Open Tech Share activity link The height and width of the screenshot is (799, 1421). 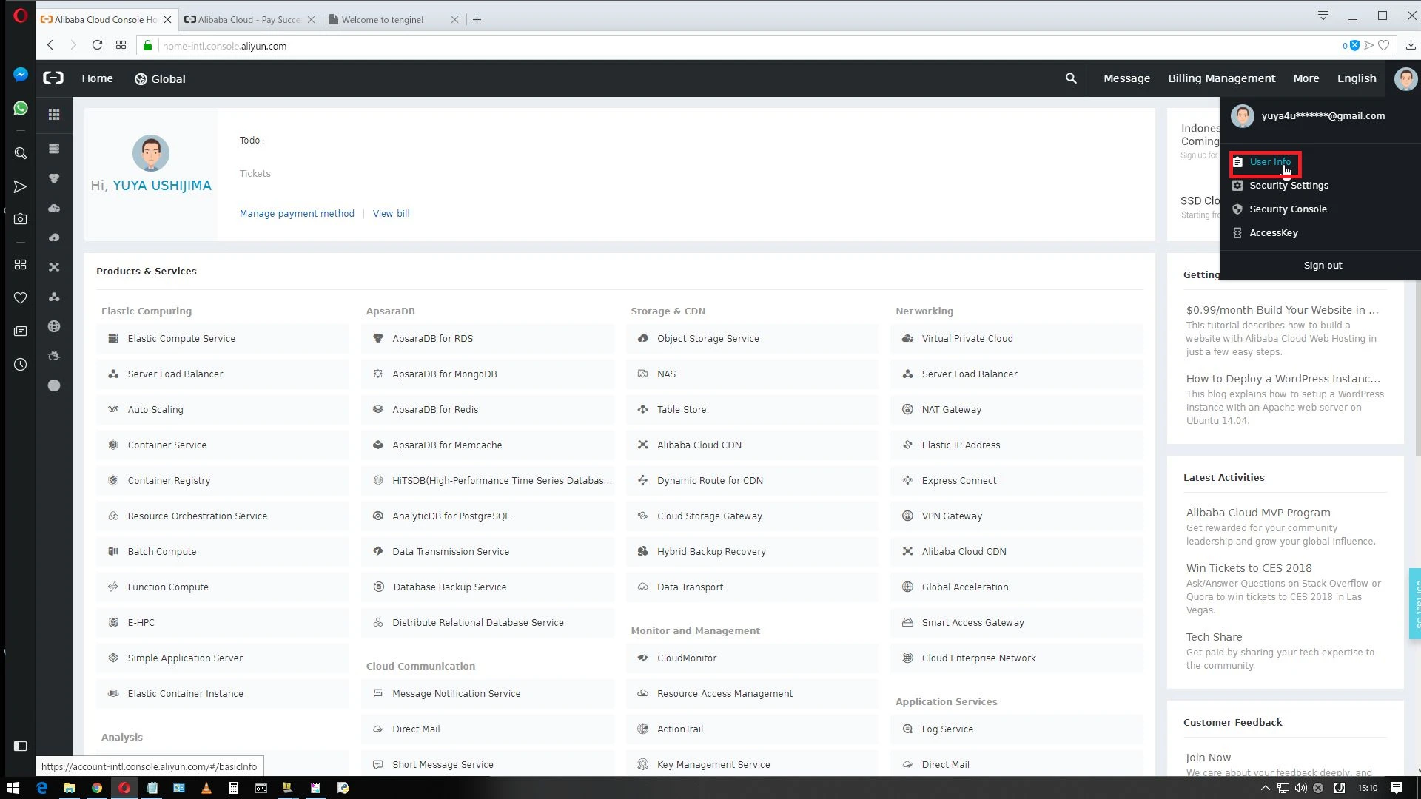[x=1215, y=637]
